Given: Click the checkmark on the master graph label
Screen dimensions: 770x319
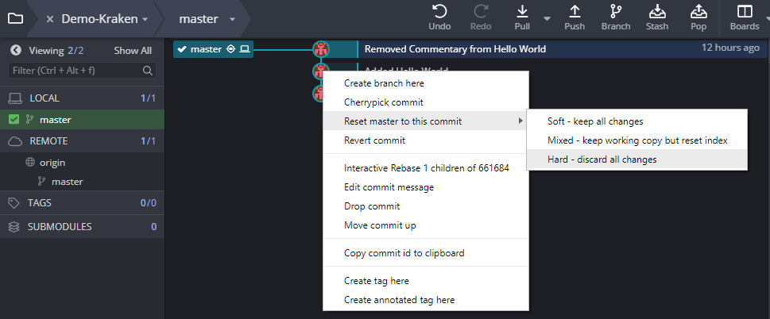Looking at the screenshot, I should coord(182,49).
